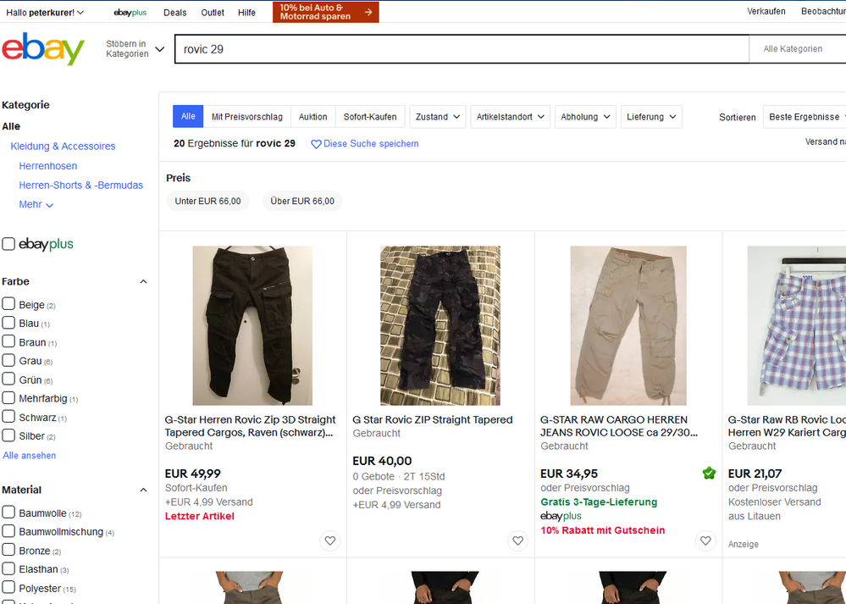The image size is (846, 604).
Task: Expand the Artikelstandort filter dropdown
Action: (510, 117)
